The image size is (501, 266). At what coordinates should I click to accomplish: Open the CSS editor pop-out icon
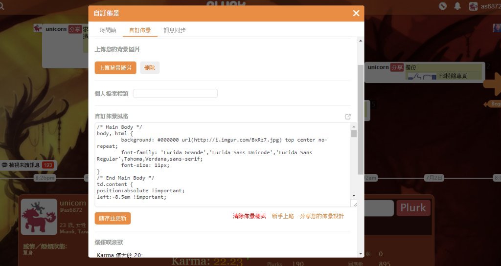[x=348, y=117]
